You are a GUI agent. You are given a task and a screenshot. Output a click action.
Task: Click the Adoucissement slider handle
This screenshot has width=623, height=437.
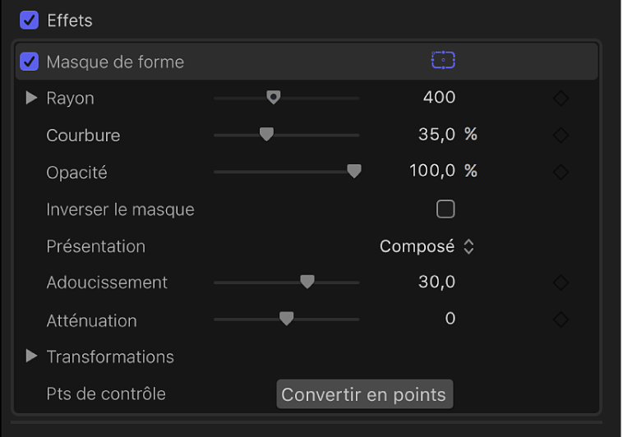307,282
